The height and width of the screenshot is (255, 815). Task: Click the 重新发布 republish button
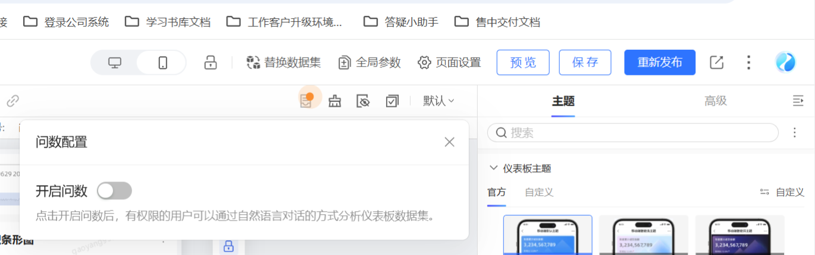coord(660,62)
